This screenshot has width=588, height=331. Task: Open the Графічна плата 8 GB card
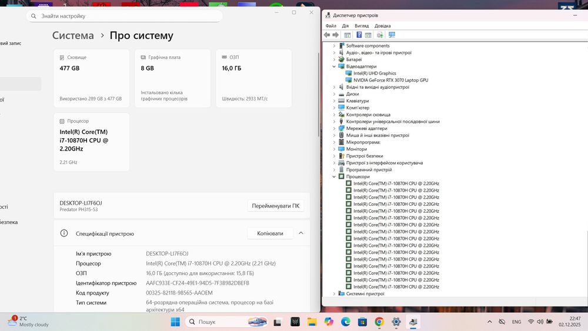[172, 78]
